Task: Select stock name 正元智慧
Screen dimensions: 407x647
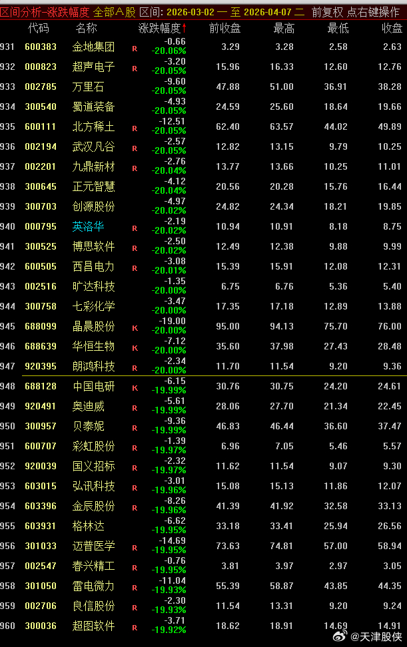Action: (94, 186)
